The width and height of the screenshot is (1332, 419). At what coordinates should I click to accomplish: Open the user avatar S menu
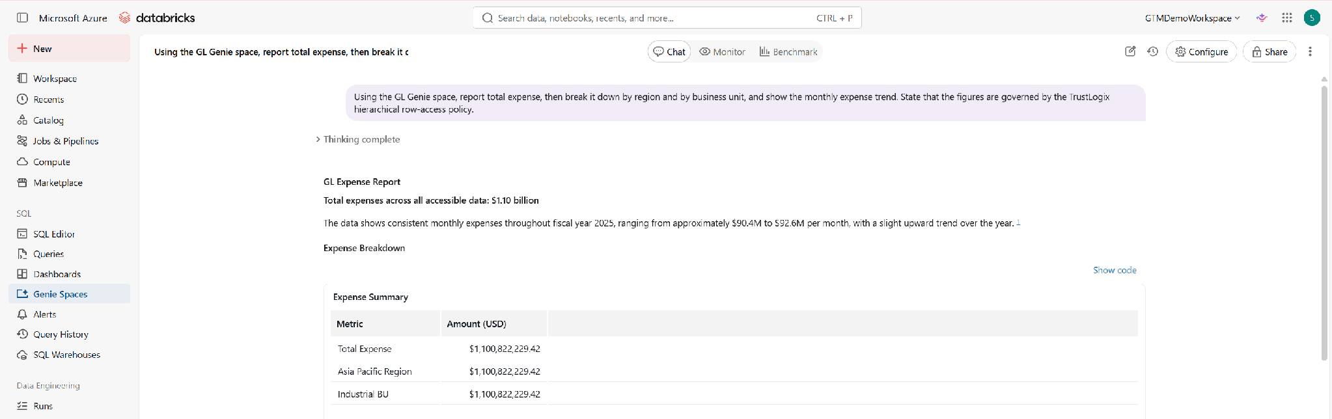tap(1312, 18)
